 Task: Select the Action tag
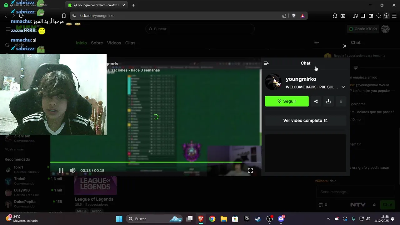[97, 211]
